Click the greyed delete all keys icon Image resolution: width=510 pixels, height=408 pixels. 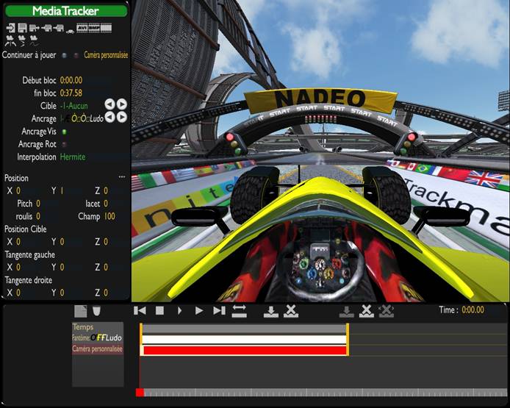point(387,311)
